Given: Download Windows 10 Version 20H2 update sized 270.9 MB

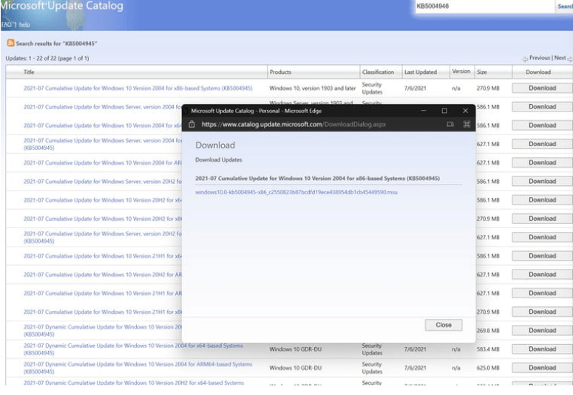Looking at the screenshot, I should [x=542, y=219].
